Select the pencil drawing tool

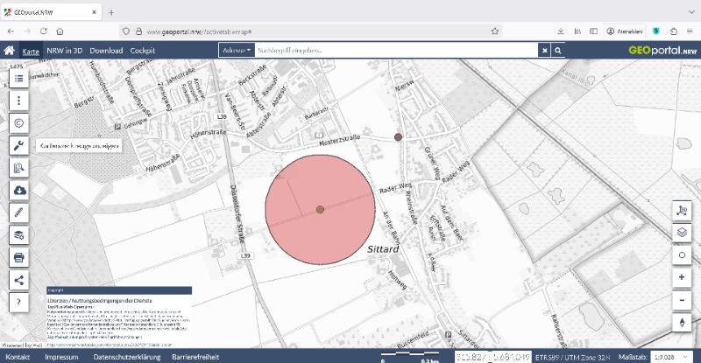[18, 213]
